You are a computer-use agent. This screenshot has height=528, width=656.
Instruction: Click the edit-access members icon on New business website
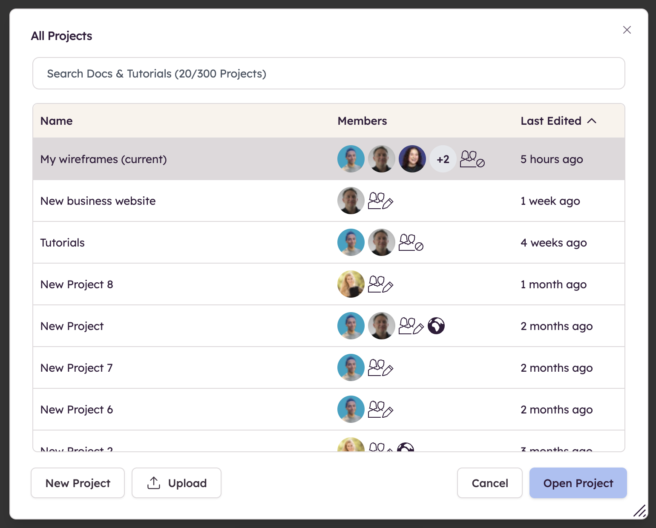(380, 201)
